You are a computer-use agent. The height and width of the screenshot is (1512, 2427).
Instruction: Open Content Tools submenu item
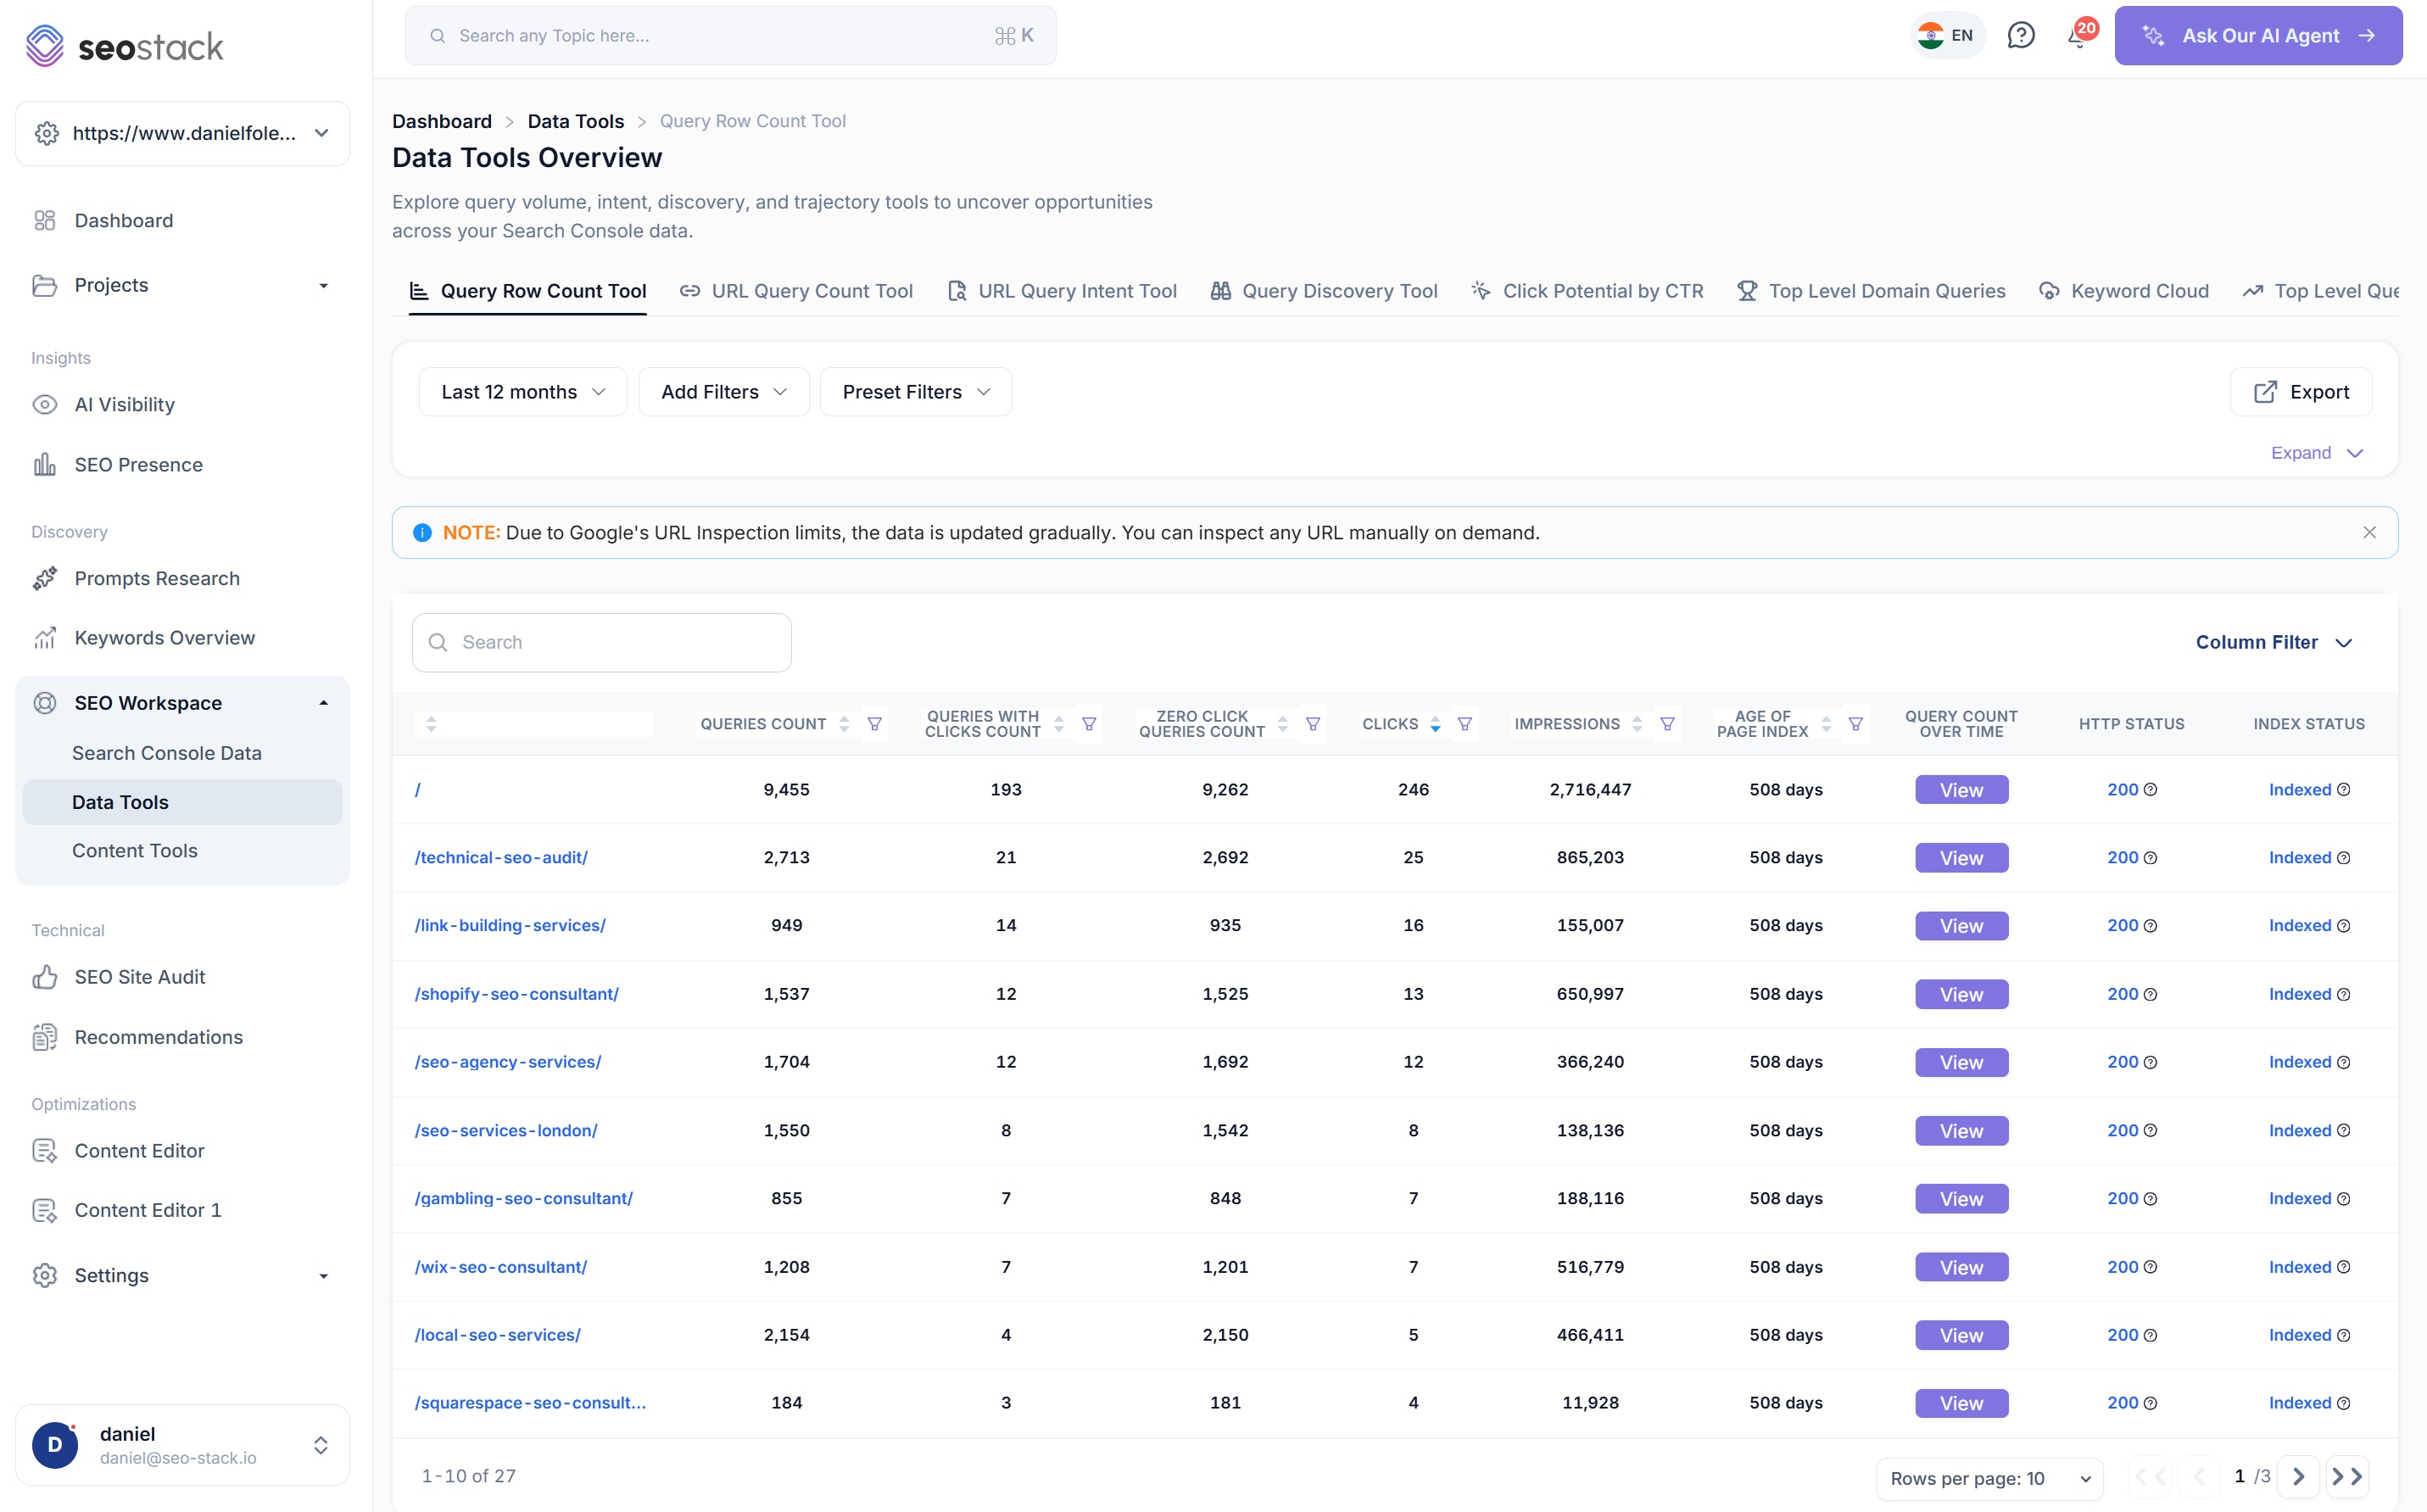[135, 851]
